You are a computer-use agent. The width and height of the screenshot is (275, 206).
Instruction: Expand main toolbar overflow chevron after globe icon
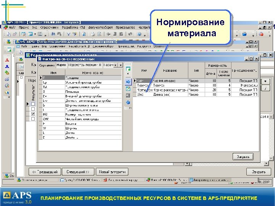[144, 35]
